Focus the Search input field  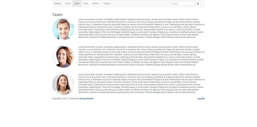pyautogui.click(x=182, y=4)
